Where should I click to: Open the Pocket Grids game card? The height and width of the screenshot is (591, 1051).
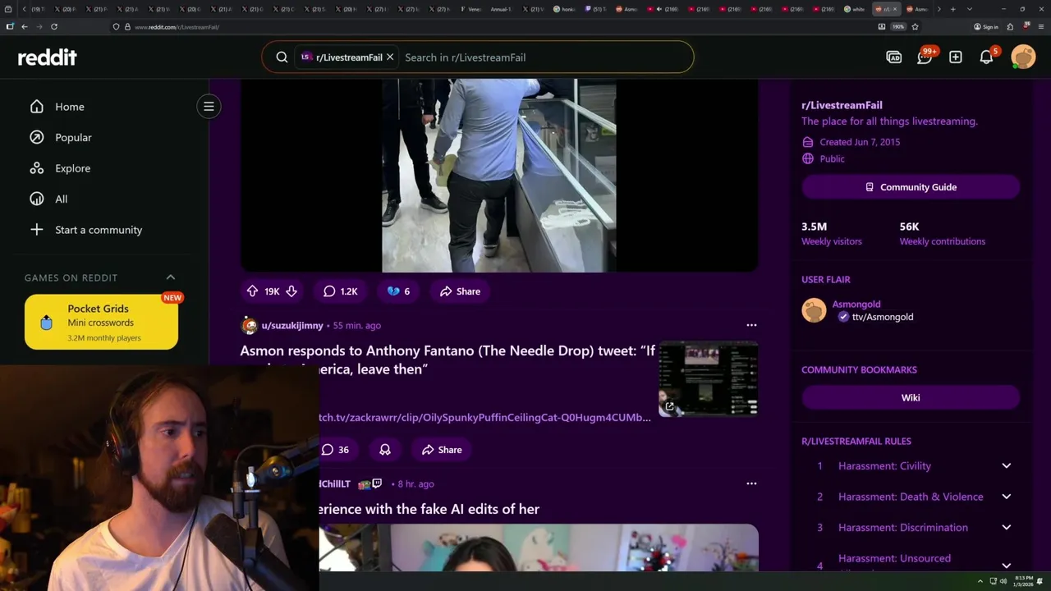pyautogui.click(x=101, y=322)
